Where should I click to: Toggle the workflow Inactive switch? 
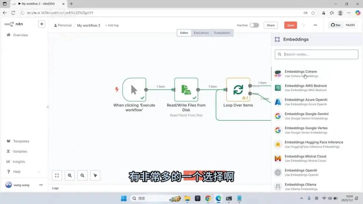[x=254, y=25]
